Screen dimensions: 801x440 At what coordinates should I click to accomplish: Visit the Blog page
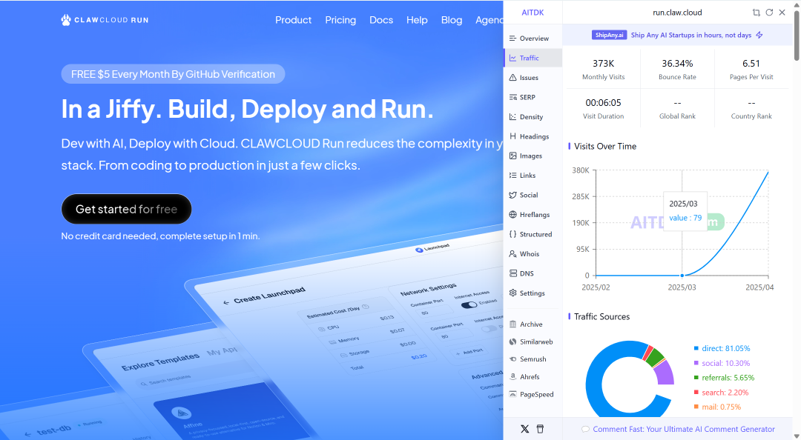coord(452,20)
